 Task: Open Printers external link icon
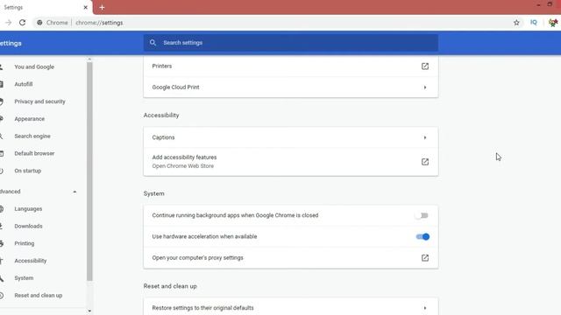coord(424,66)
